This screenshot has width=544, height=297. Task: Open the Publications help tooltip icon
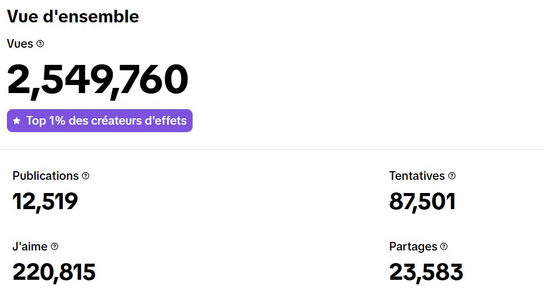[86, 176]
